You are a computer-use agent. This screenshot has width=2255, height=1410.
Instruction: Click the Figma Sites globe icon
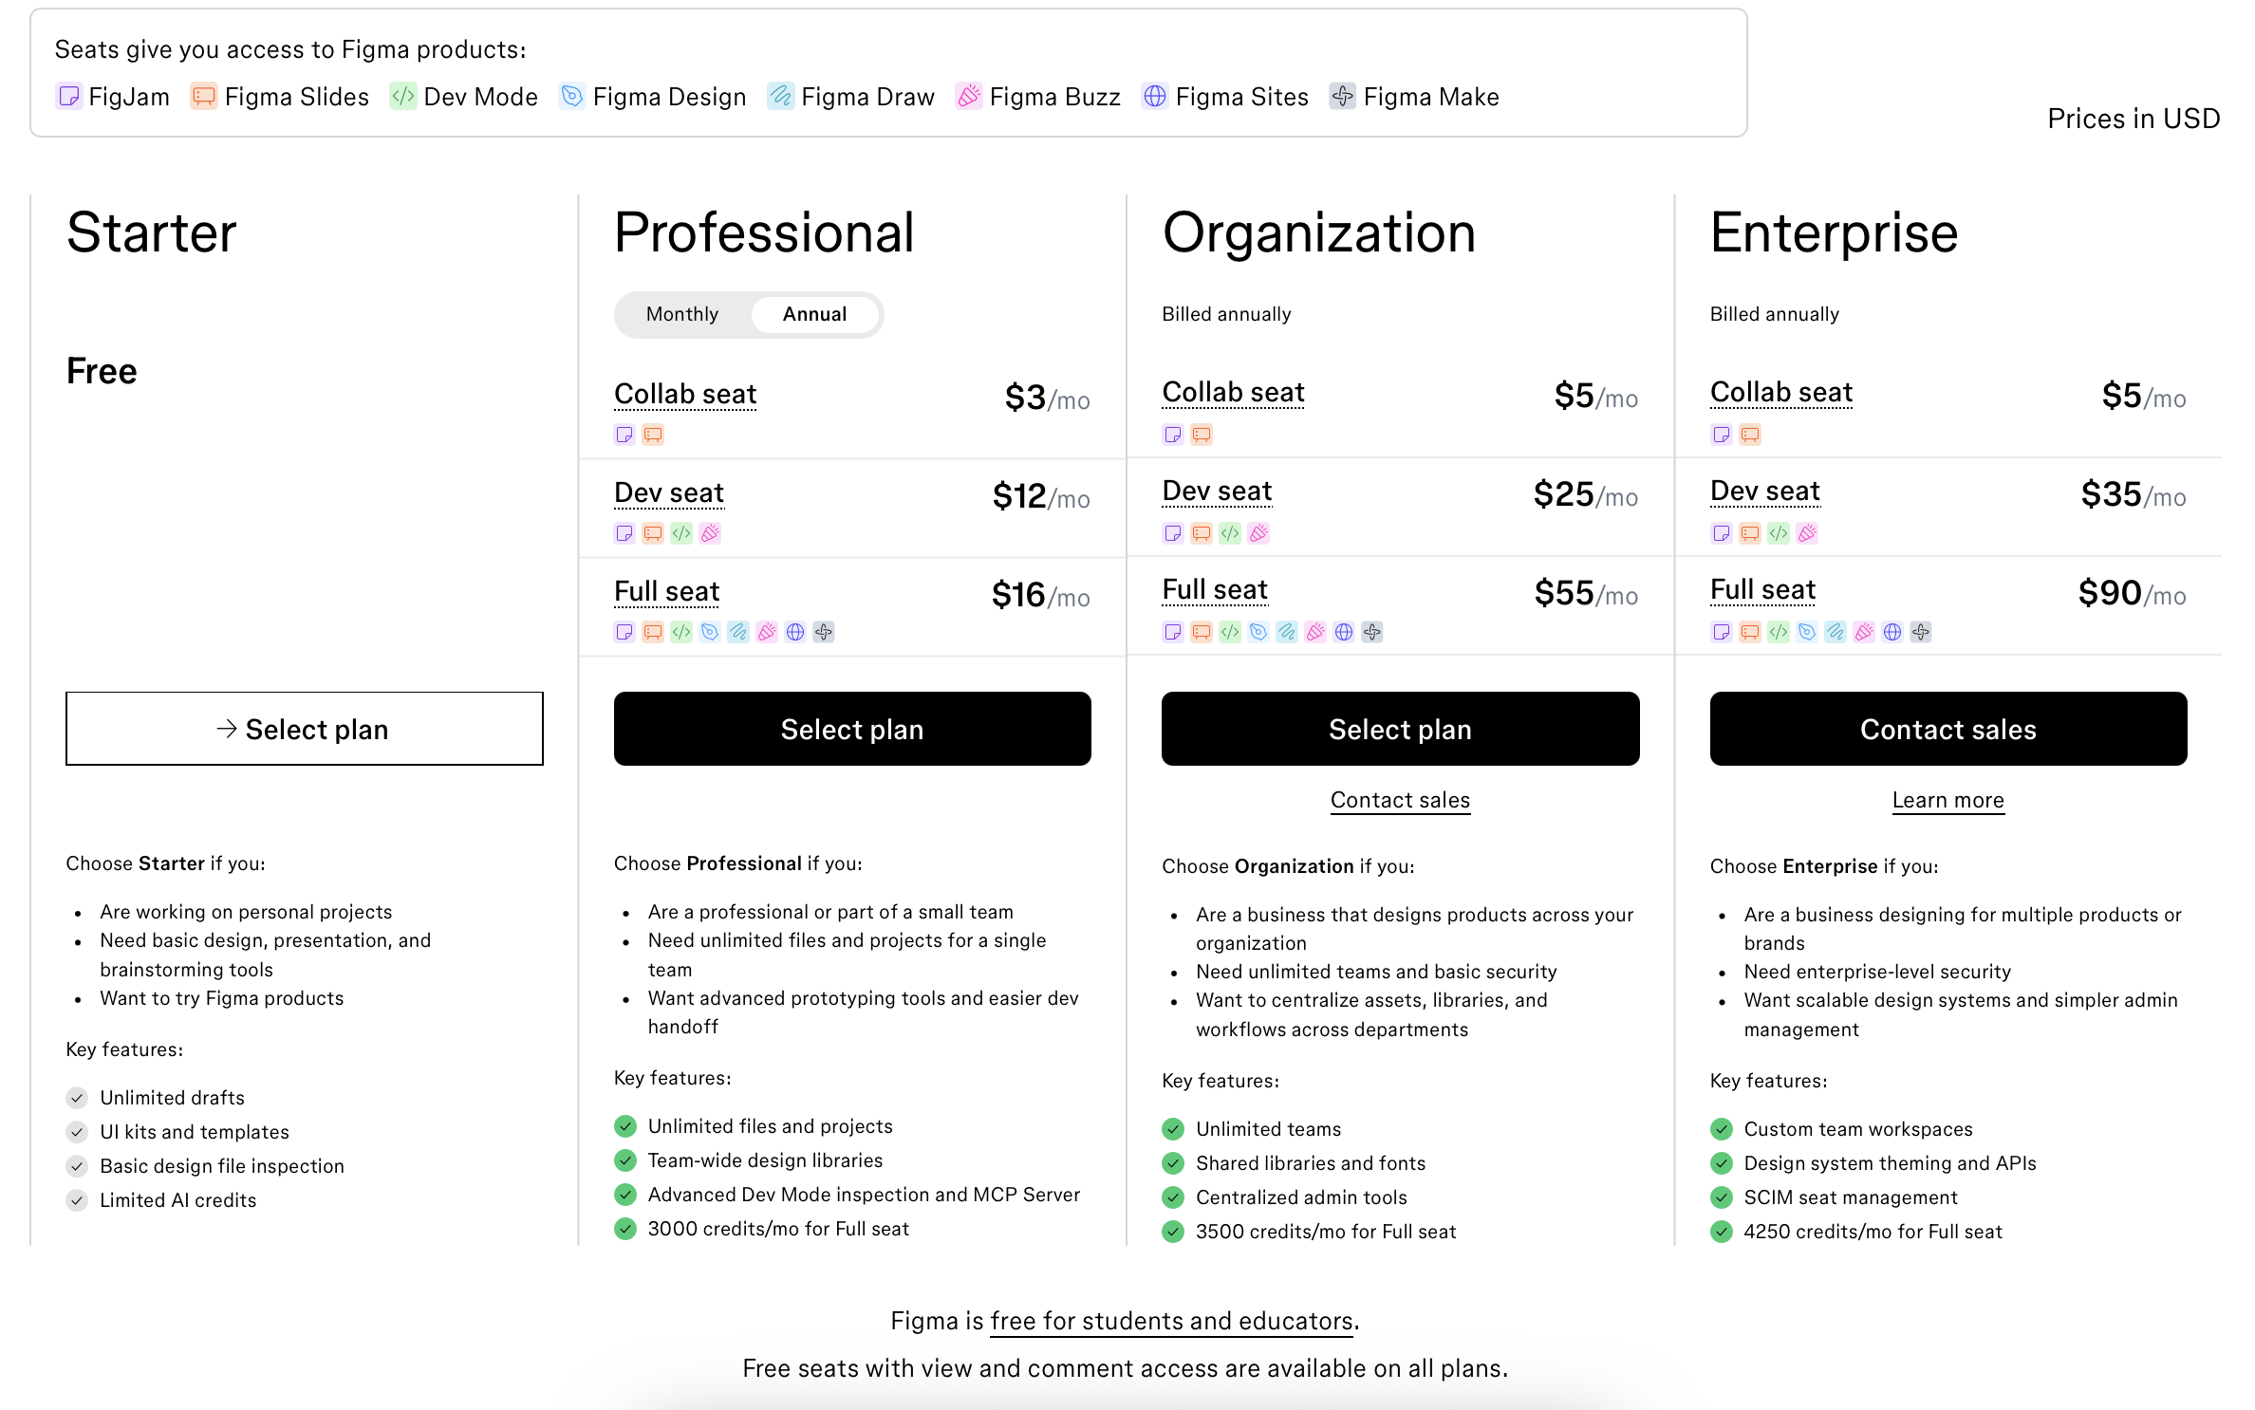point(1154,97)
